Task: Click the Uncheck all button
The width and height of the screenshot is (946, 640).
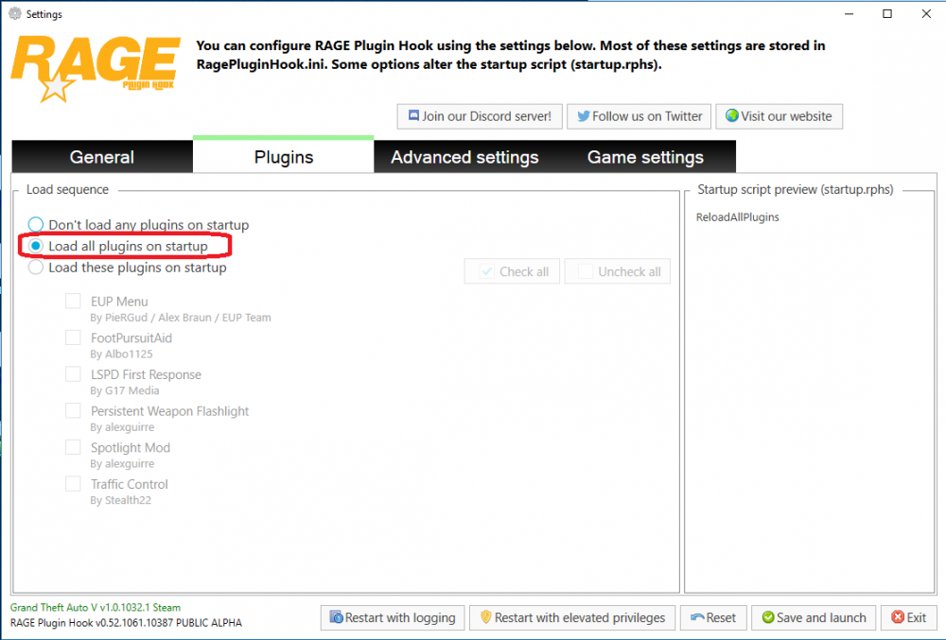Action: [x=617, y=271]
